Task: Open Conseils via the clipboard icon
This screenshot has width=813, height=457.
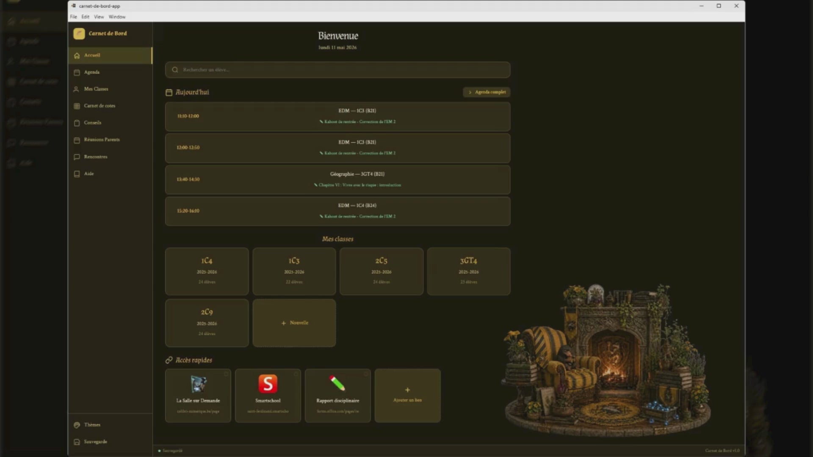Action: click(77, 123)
